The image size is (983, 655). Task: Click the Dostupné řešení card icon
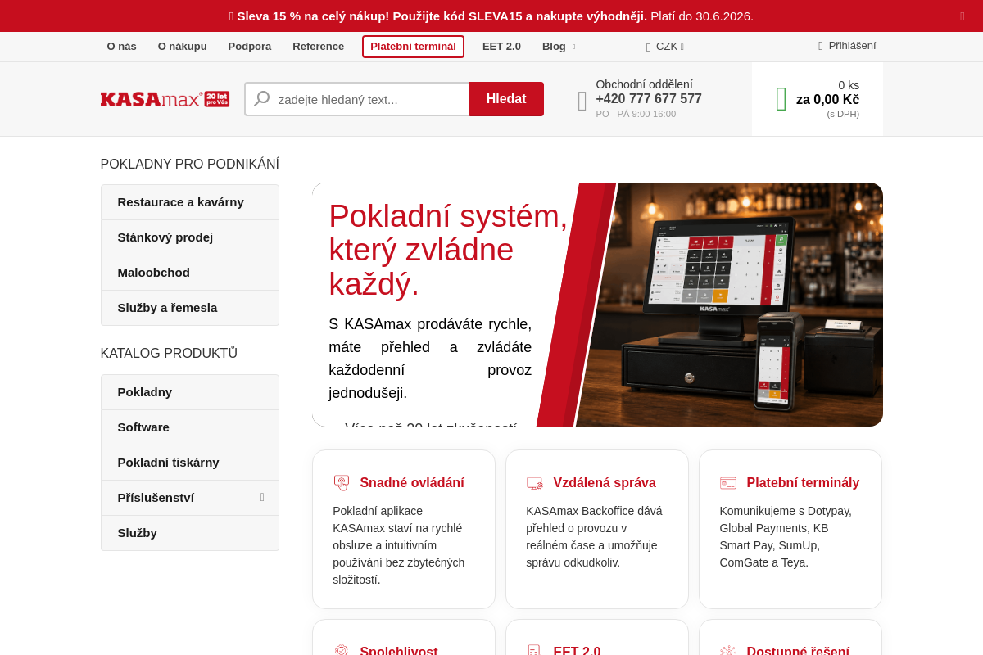[728, 651]
